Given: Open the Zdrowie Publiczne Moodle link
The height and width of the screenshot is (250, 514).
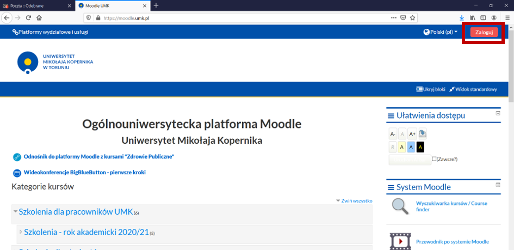Looking at the screenshot, I should (98, 157).
